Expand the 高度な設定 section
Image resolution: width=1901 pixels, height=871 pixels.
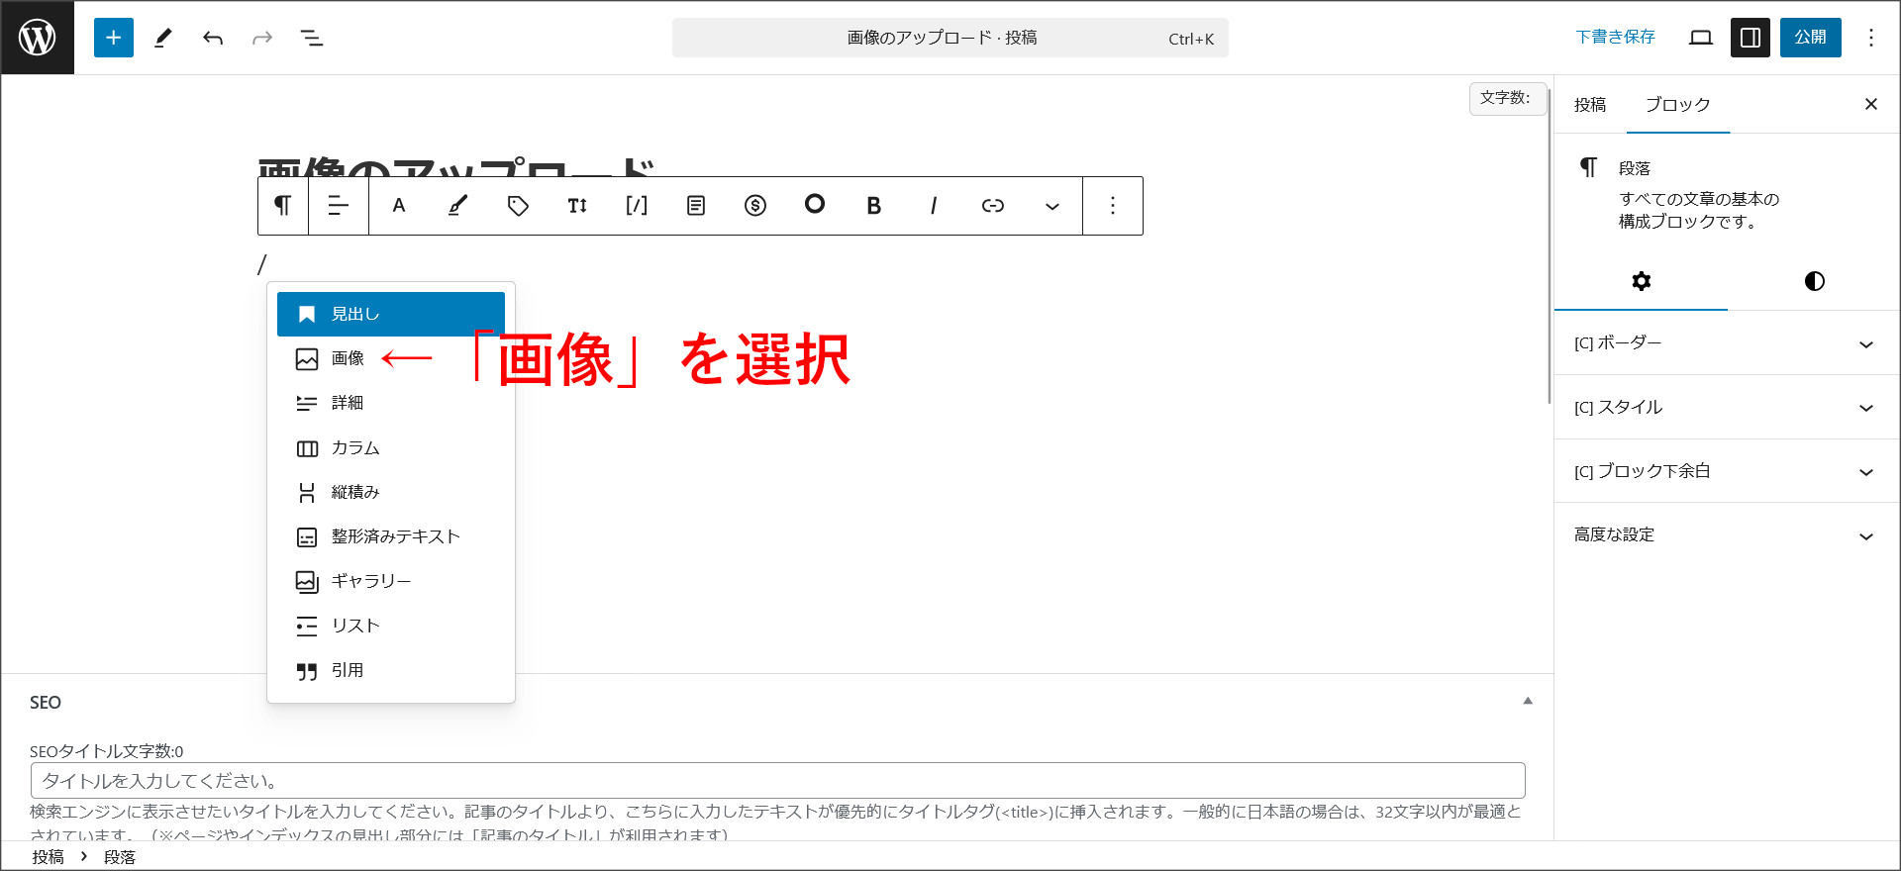click(x=1723, y=535)
